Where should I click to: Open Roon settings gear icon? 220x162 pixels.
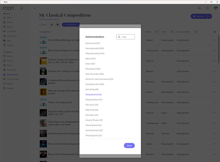tap(21, 8)
